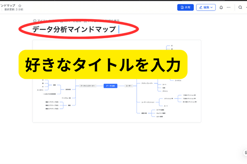Screen dimensions: 247x164
Task: Select the 一人あたりの使用時間 node
Action: coord(49,94)
